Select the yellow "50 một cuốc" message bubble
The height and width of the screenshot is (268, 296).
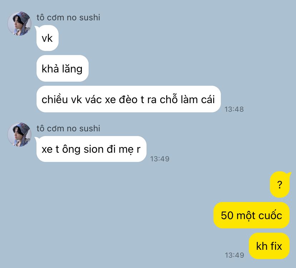point(251,215)
